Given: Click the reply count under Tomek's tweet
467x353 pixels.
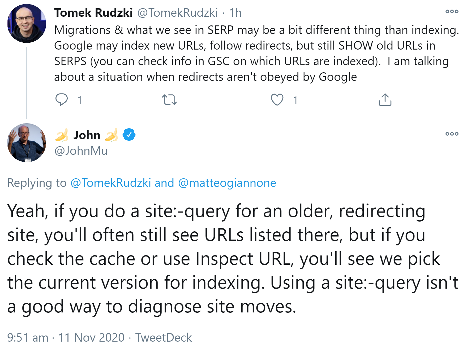Looking at the screenshot, I should 79,100.
